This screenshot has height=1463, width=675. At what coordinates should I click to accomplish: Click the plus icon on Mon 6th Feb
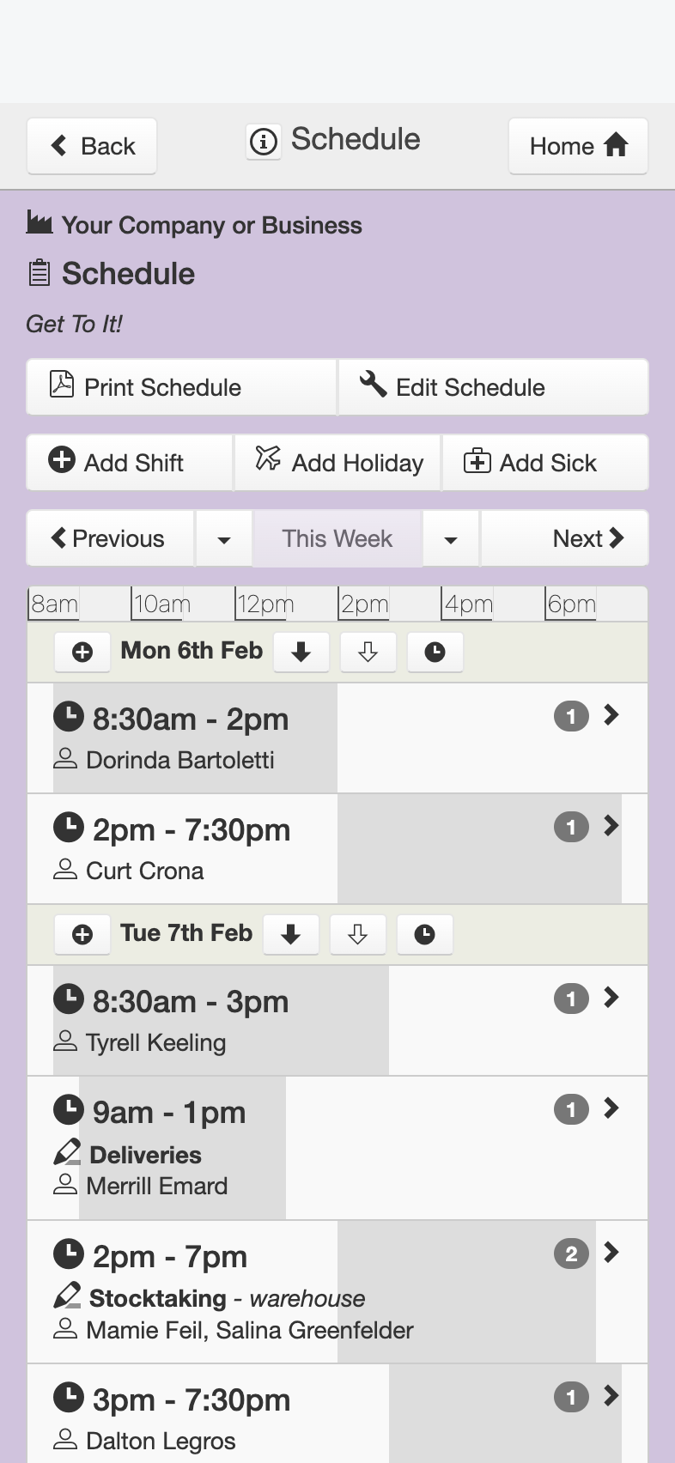click(x=82, y=653)
